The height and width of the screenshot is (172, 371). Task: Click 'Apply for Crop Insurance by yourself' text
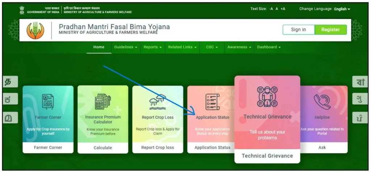tap(48, 131)
